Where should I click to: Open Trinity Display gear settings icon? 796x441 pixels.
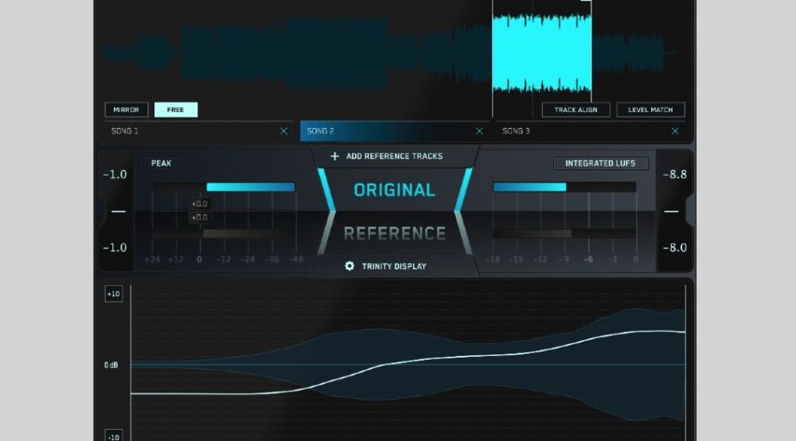[349, 266]
